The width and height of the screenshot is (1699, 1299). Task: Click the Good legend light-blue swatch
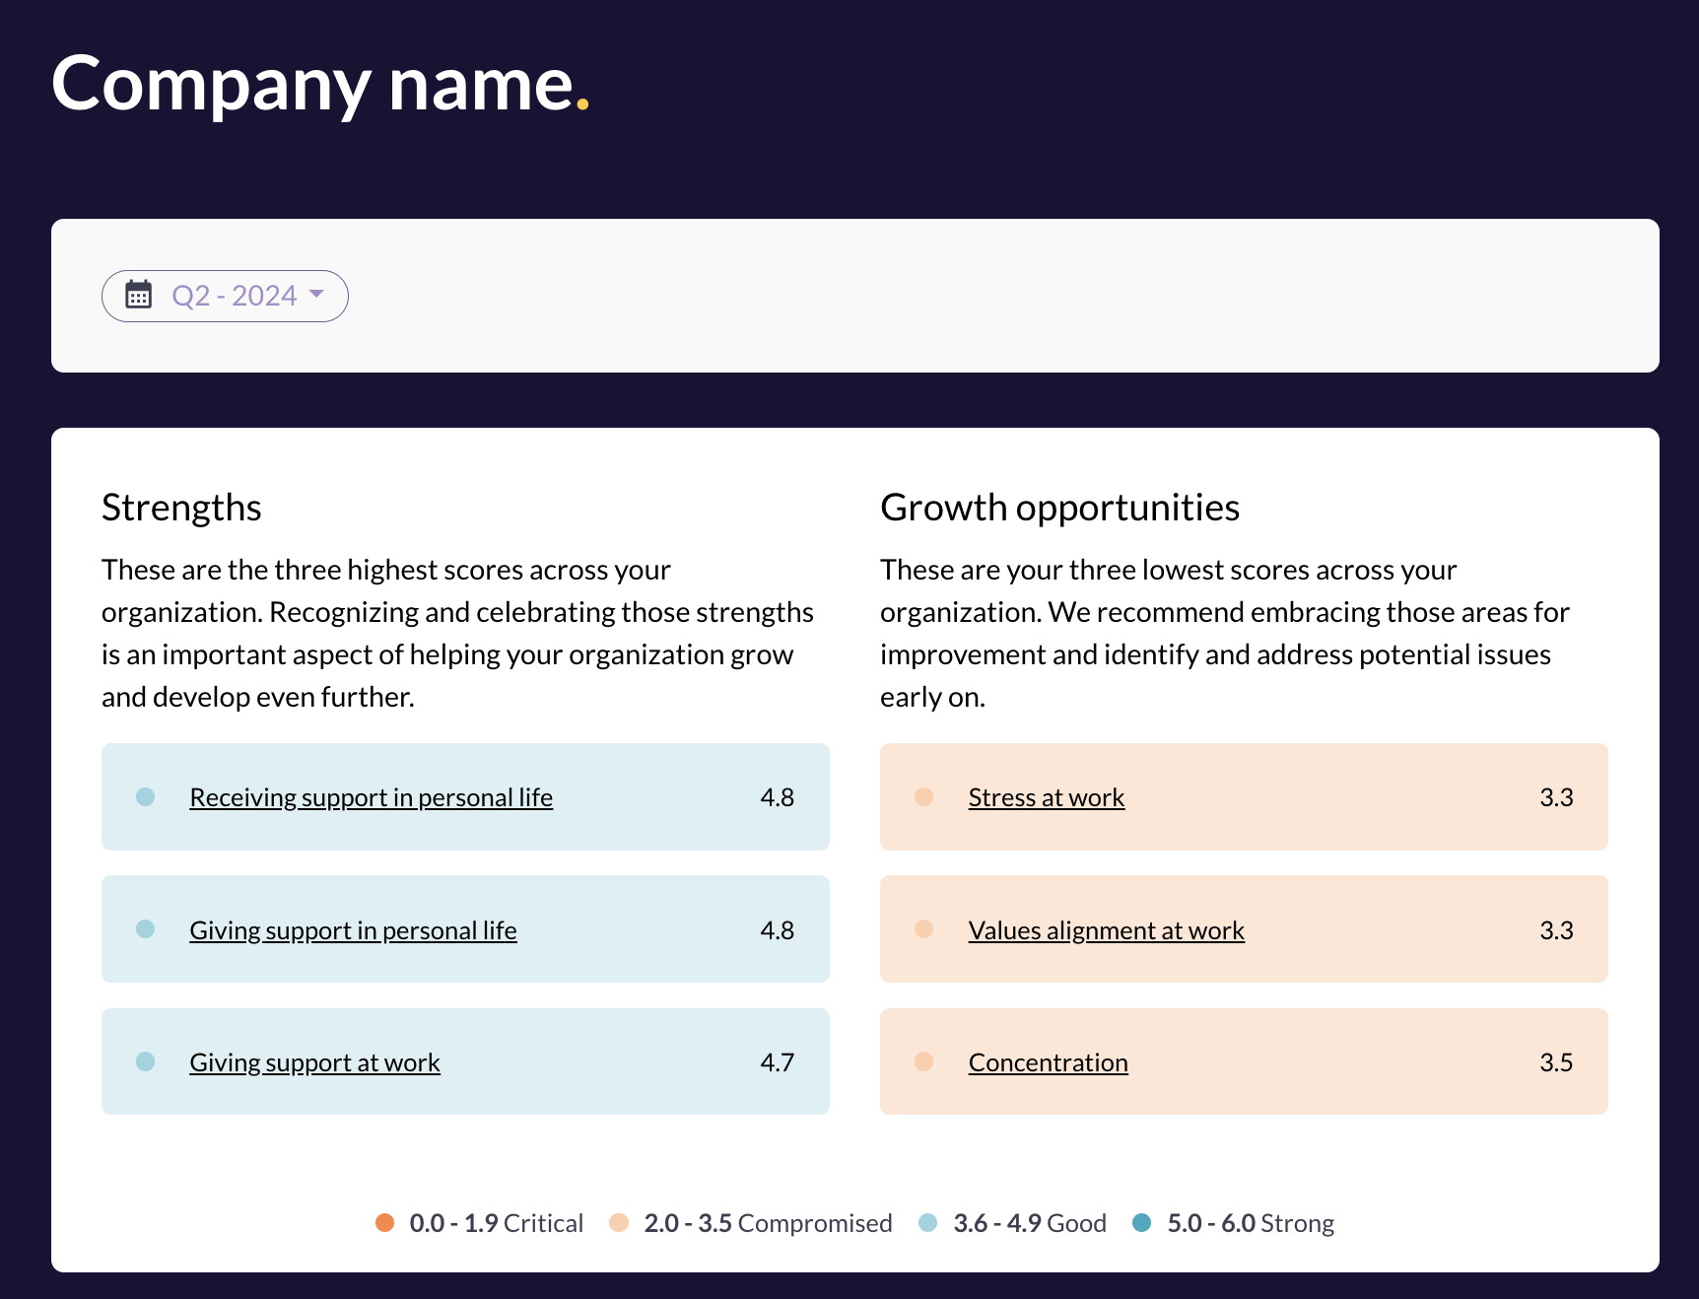click(x=927, y=1223)
